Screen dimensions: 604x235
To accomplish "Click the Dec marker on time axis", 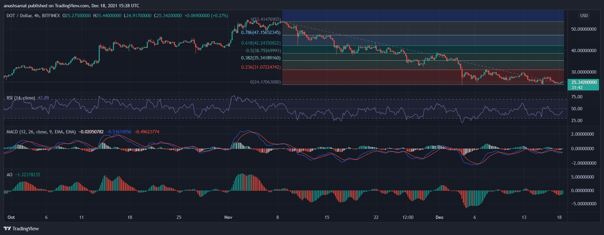I will pos(439,217).
